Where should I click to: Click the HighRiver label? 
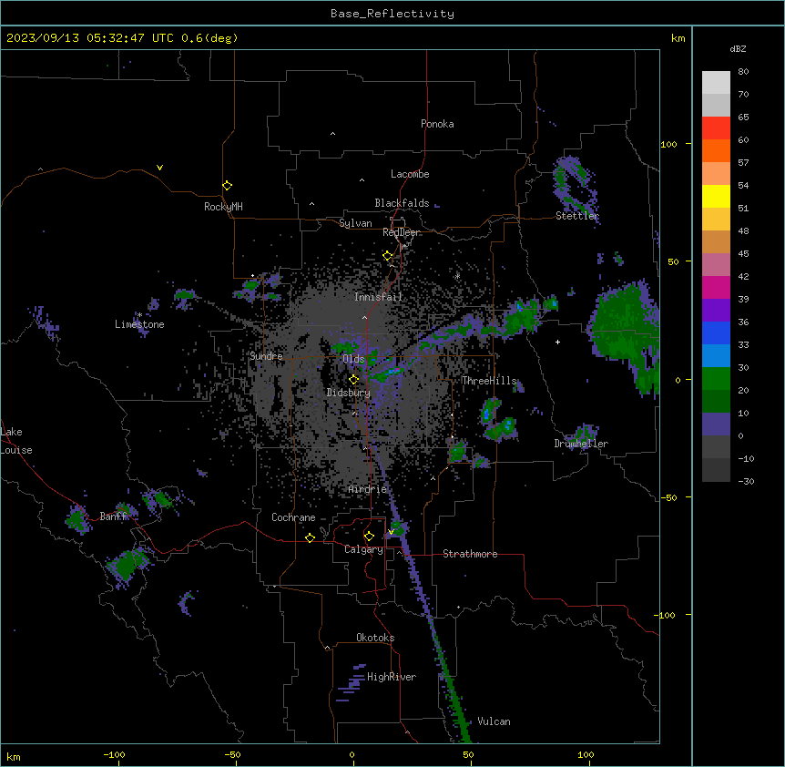pyautogui.click(x=392, y=677)
